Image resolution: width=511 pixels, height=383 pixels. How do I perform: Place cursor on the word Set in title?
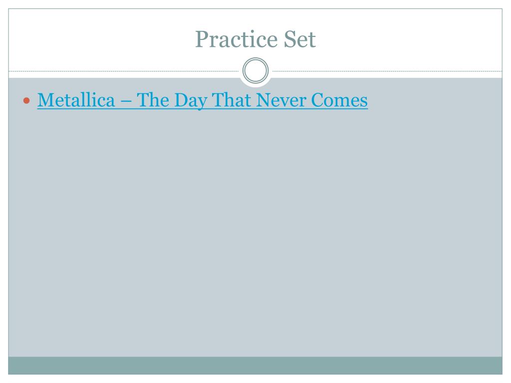[300, 39]
